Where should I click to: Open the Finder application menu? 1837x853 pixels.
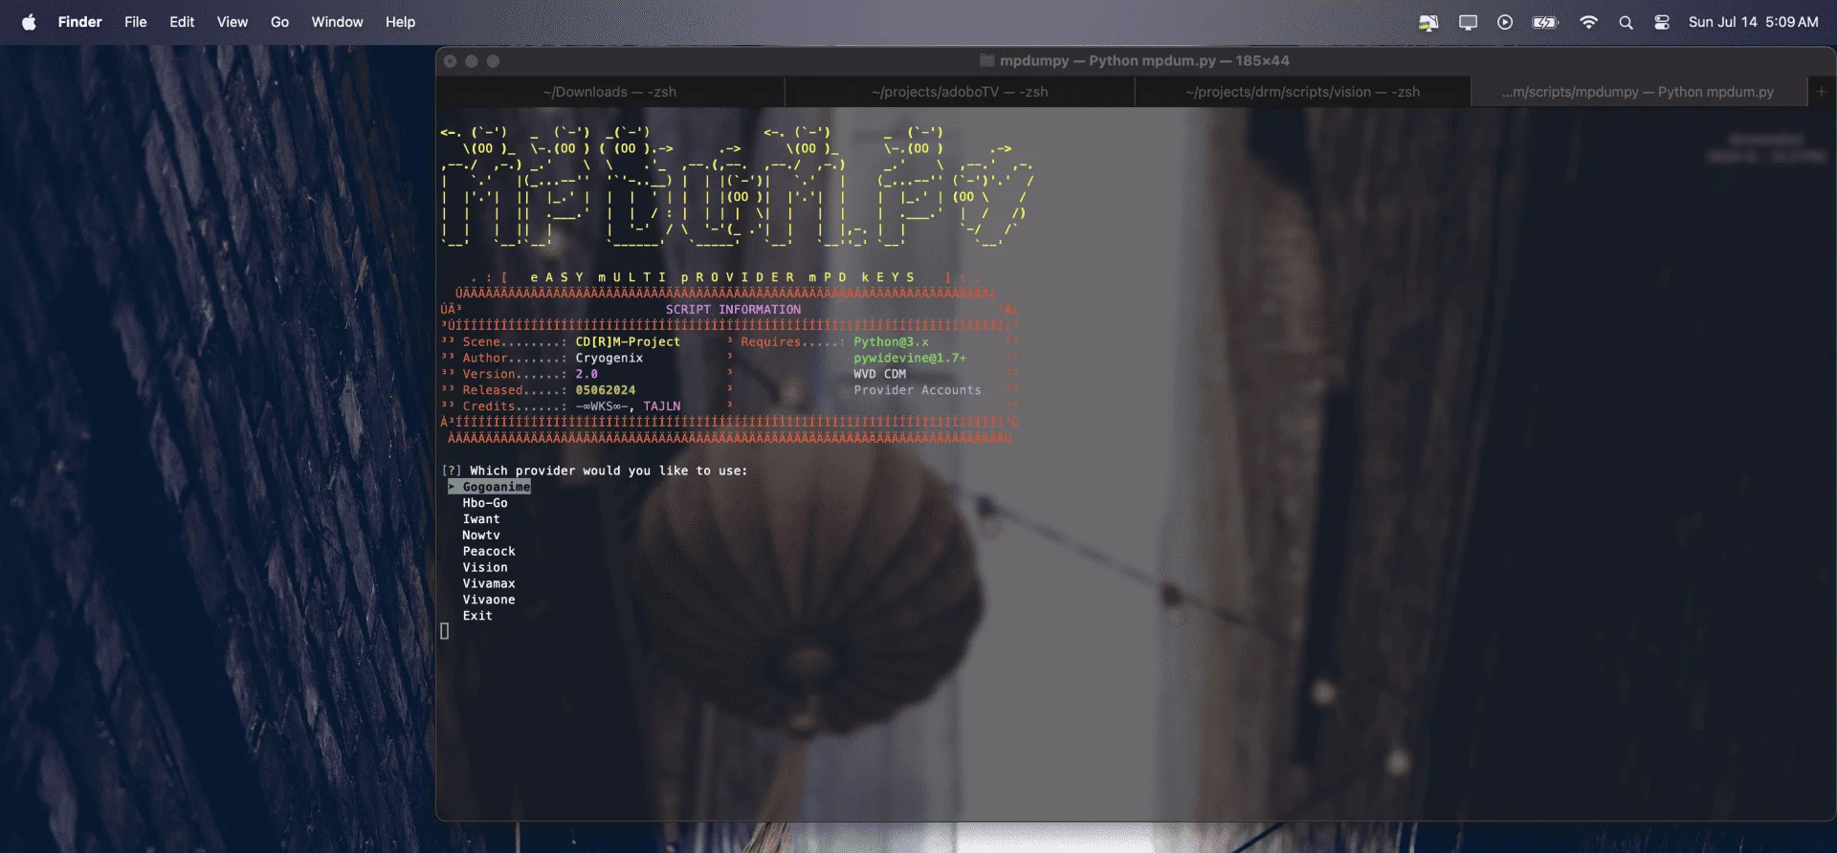pos(79,22)
